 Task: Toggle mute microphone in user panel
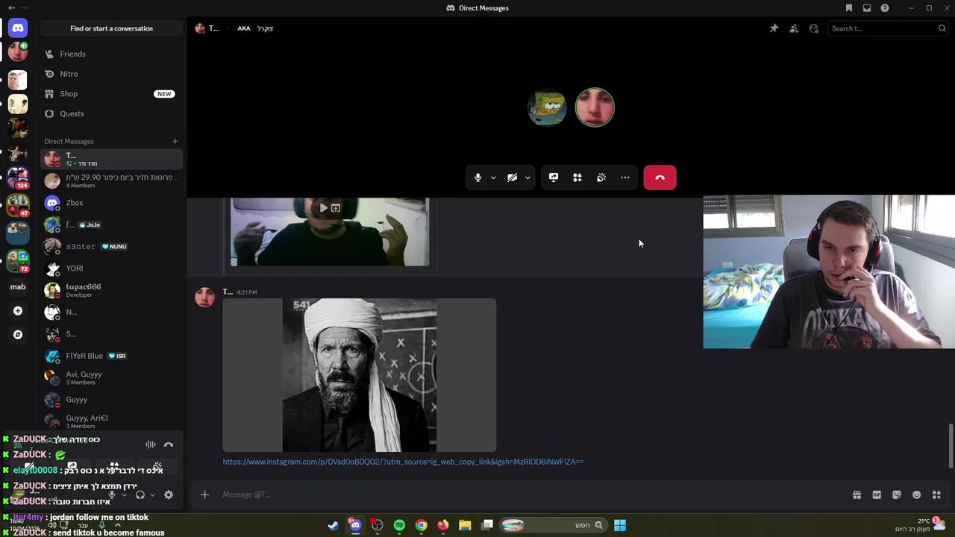(x=111, y=494)
